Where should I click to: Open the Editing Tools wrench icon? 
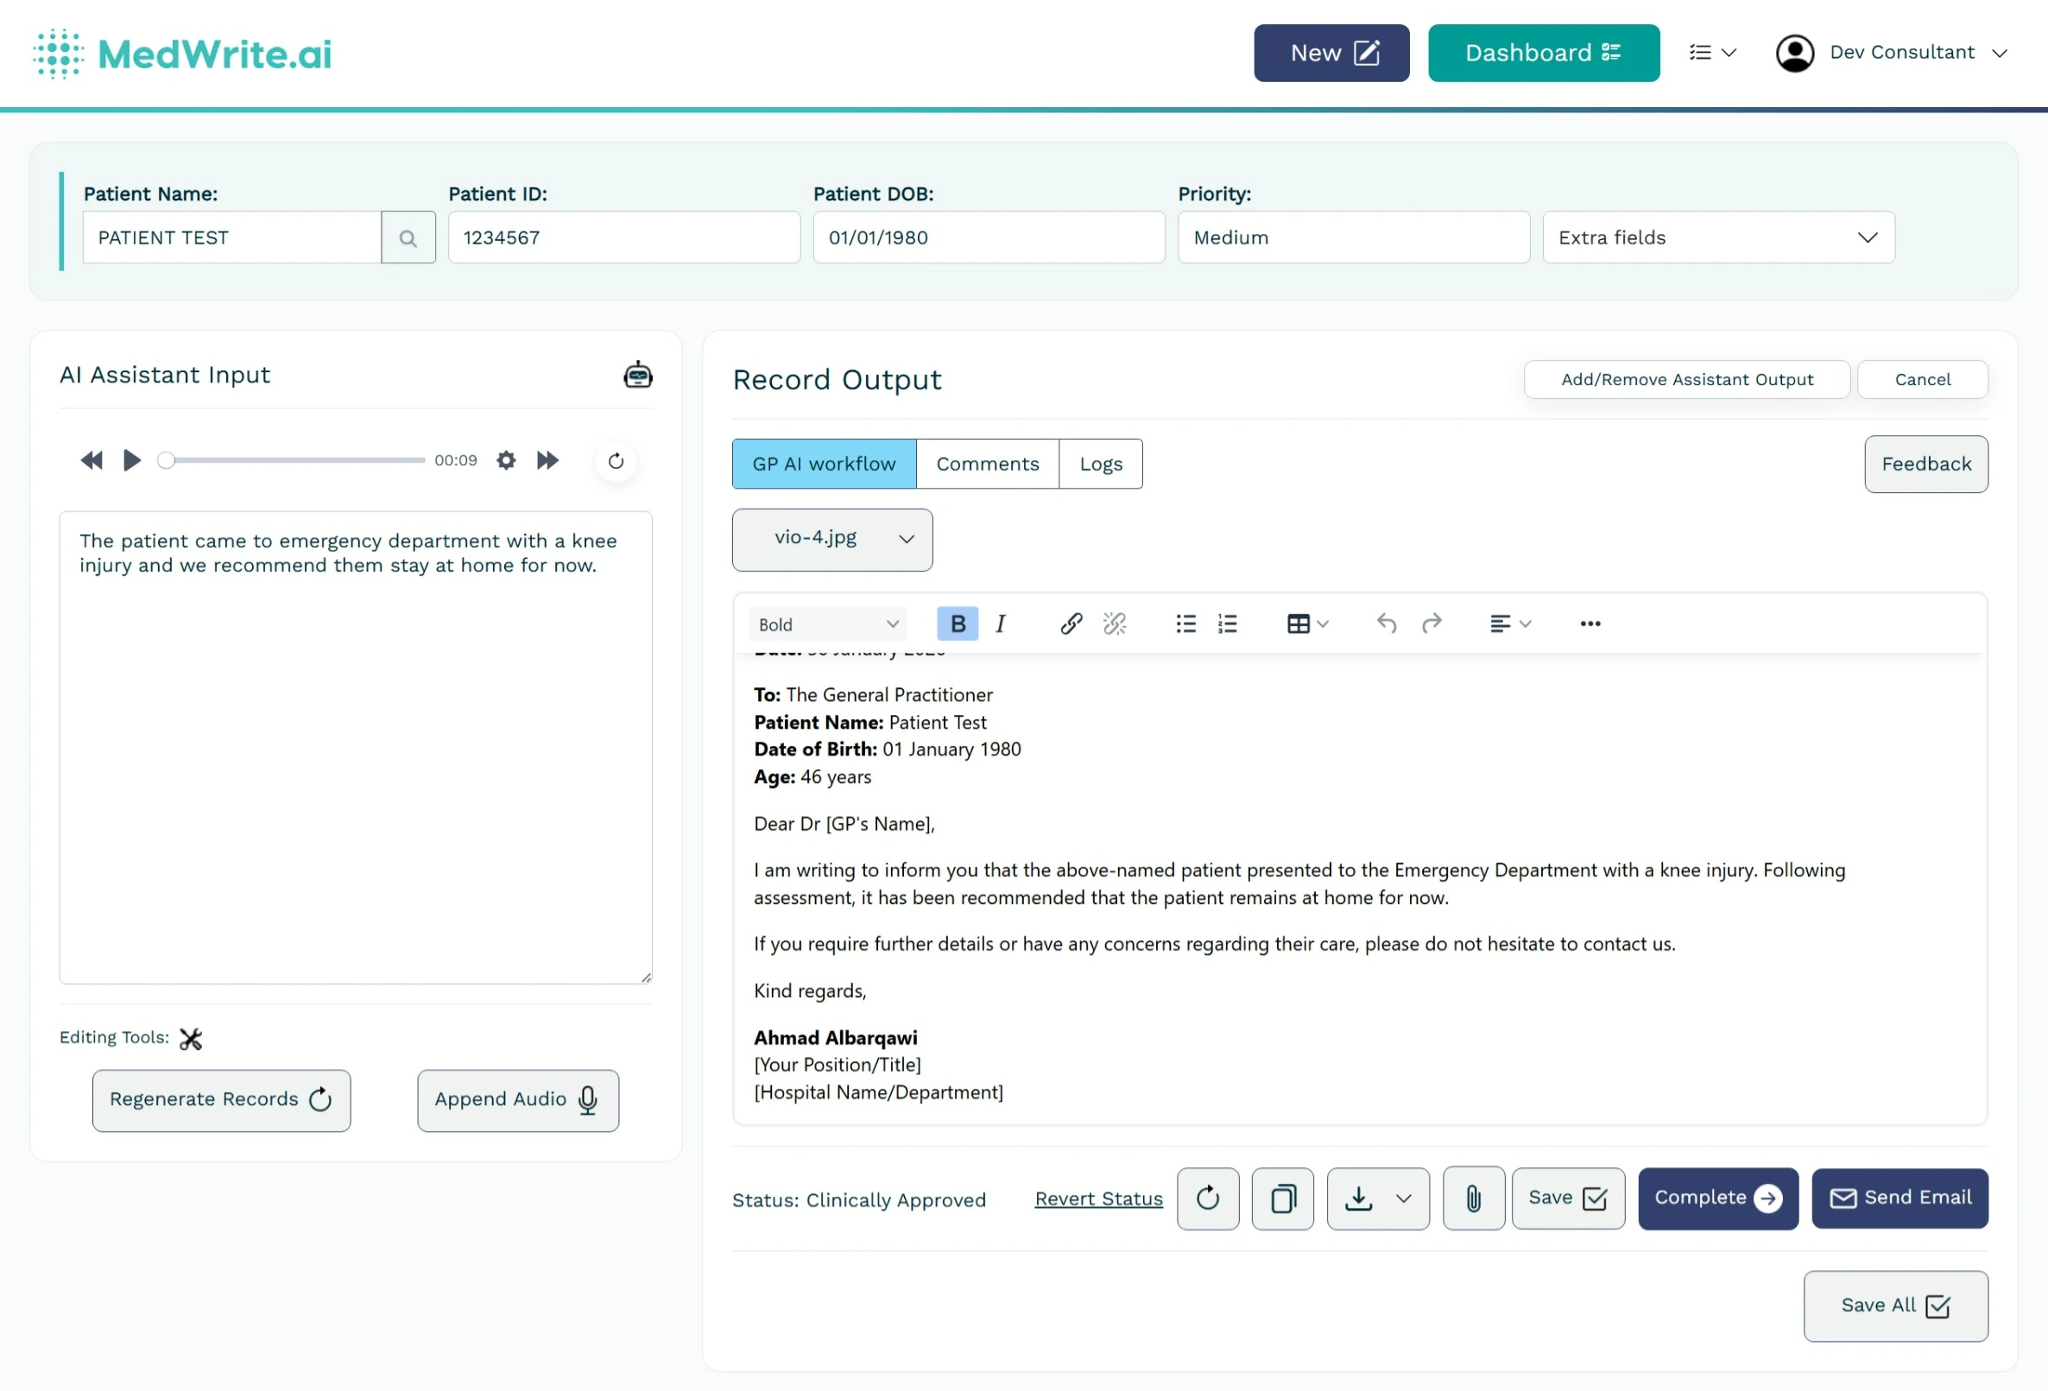[x=190, y=1039]
